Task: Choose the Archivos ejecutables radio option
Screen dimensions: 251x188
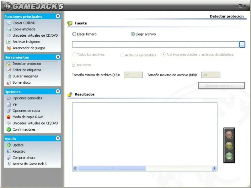Action: tap(122, 55)
